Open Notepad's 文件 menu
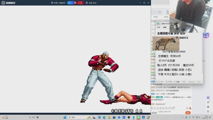The image size is (213, 120). (x=158, y=27)
